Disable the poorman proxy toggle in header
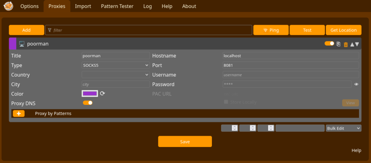The height and width of the screenshot is (163, 371). 329,44
